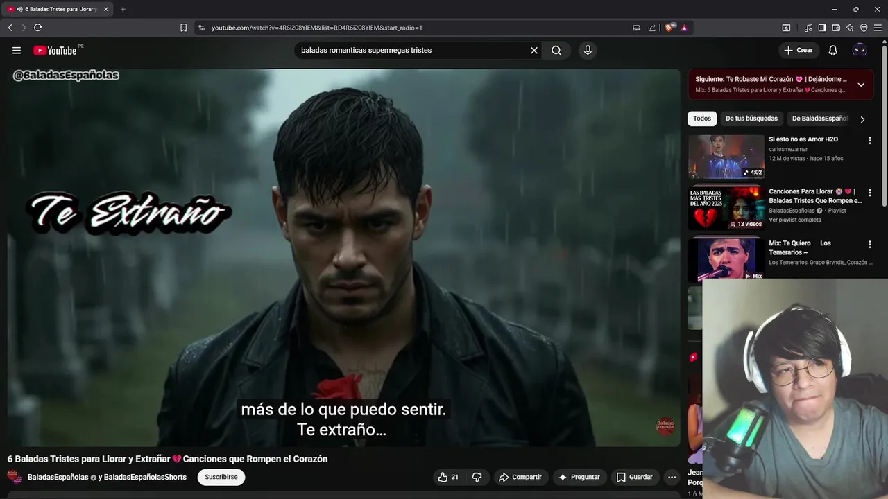888x499 pixels.
Task: Open Brave Shields lion icon
Action: (x=669, y=28)
